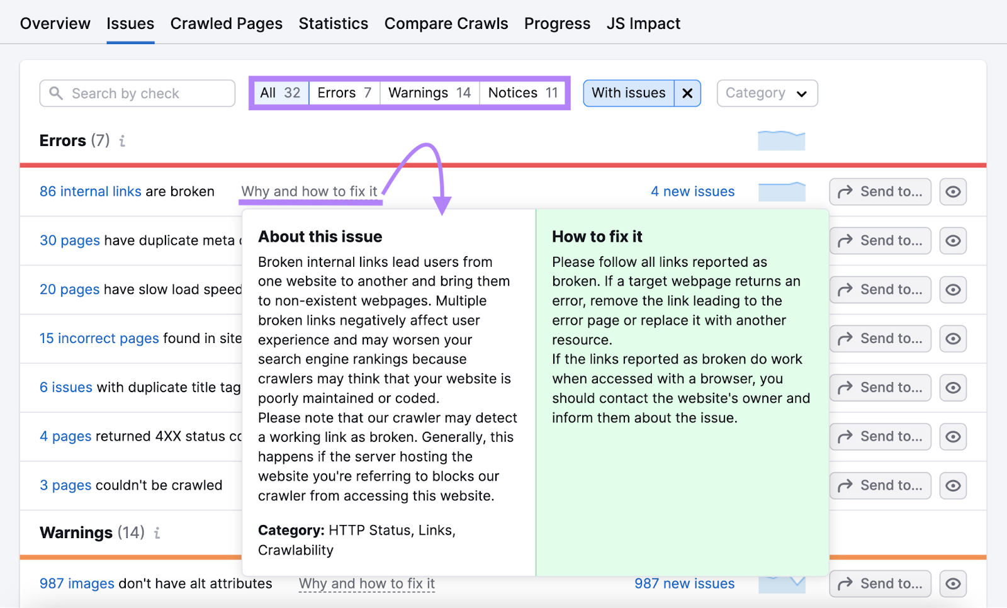Click Send to for duplicate meta row
1007x608 pixels.
880,240
